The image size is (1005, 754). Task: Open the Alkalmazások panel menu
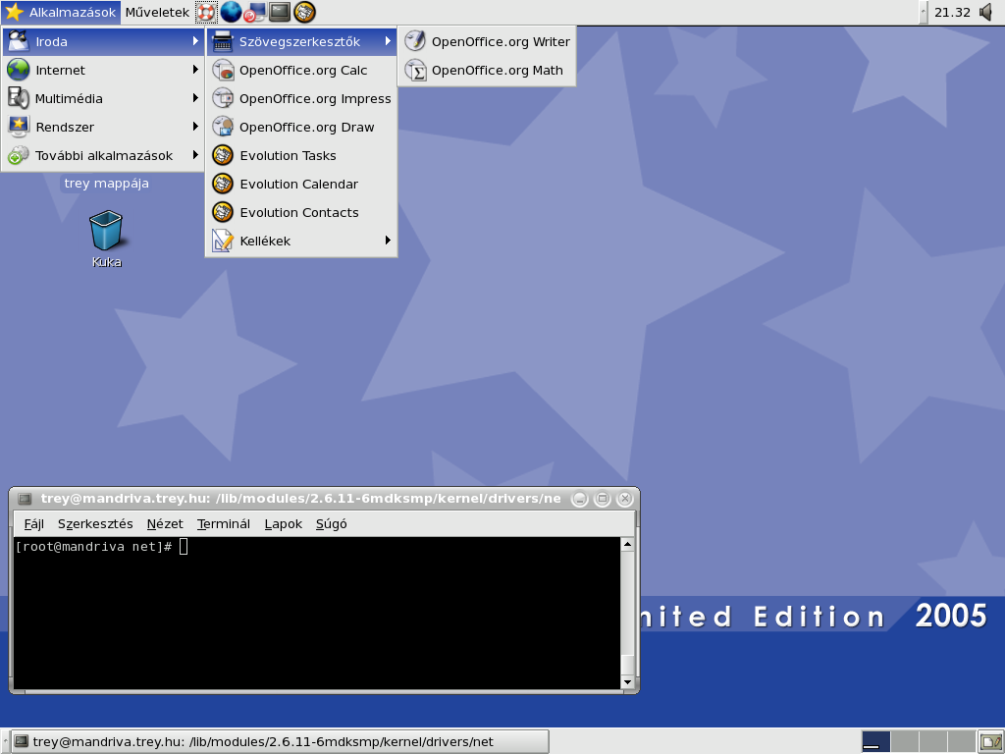point(61,12)
